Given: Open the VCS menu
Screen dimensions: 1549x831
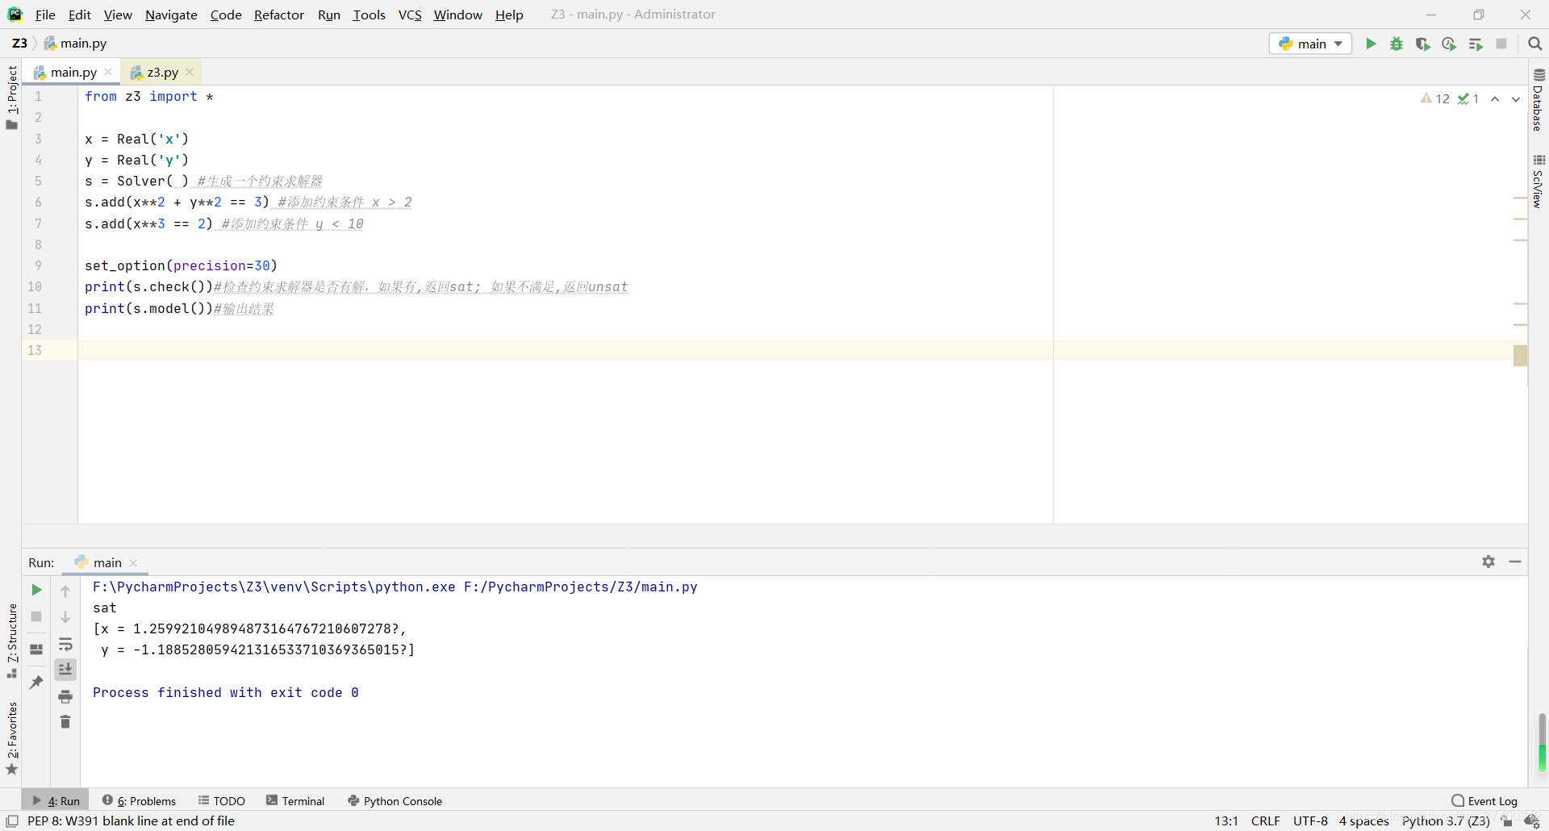Looking at the screenshot, I should (410, 15).
